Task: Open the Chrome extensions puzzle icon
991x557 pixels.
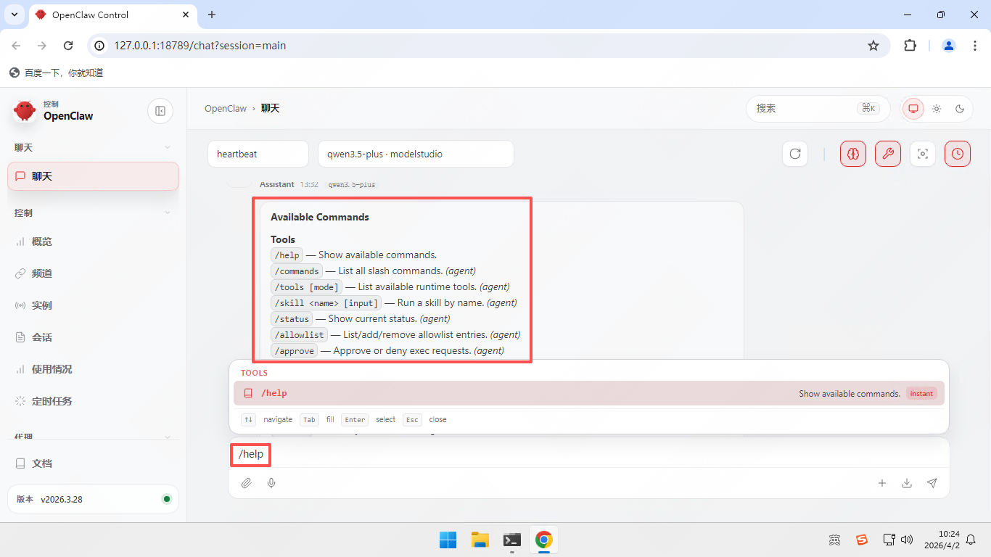Action: click(x=910, y=46)
